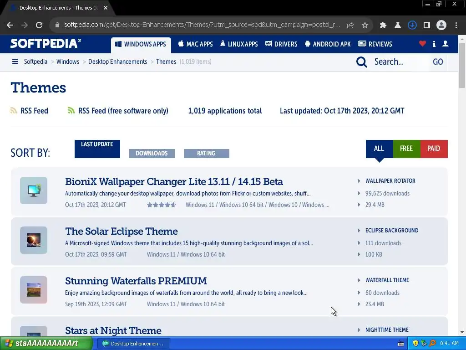
Task: Open the Chrome profile avatar
Action: click(x=441, y=26)
